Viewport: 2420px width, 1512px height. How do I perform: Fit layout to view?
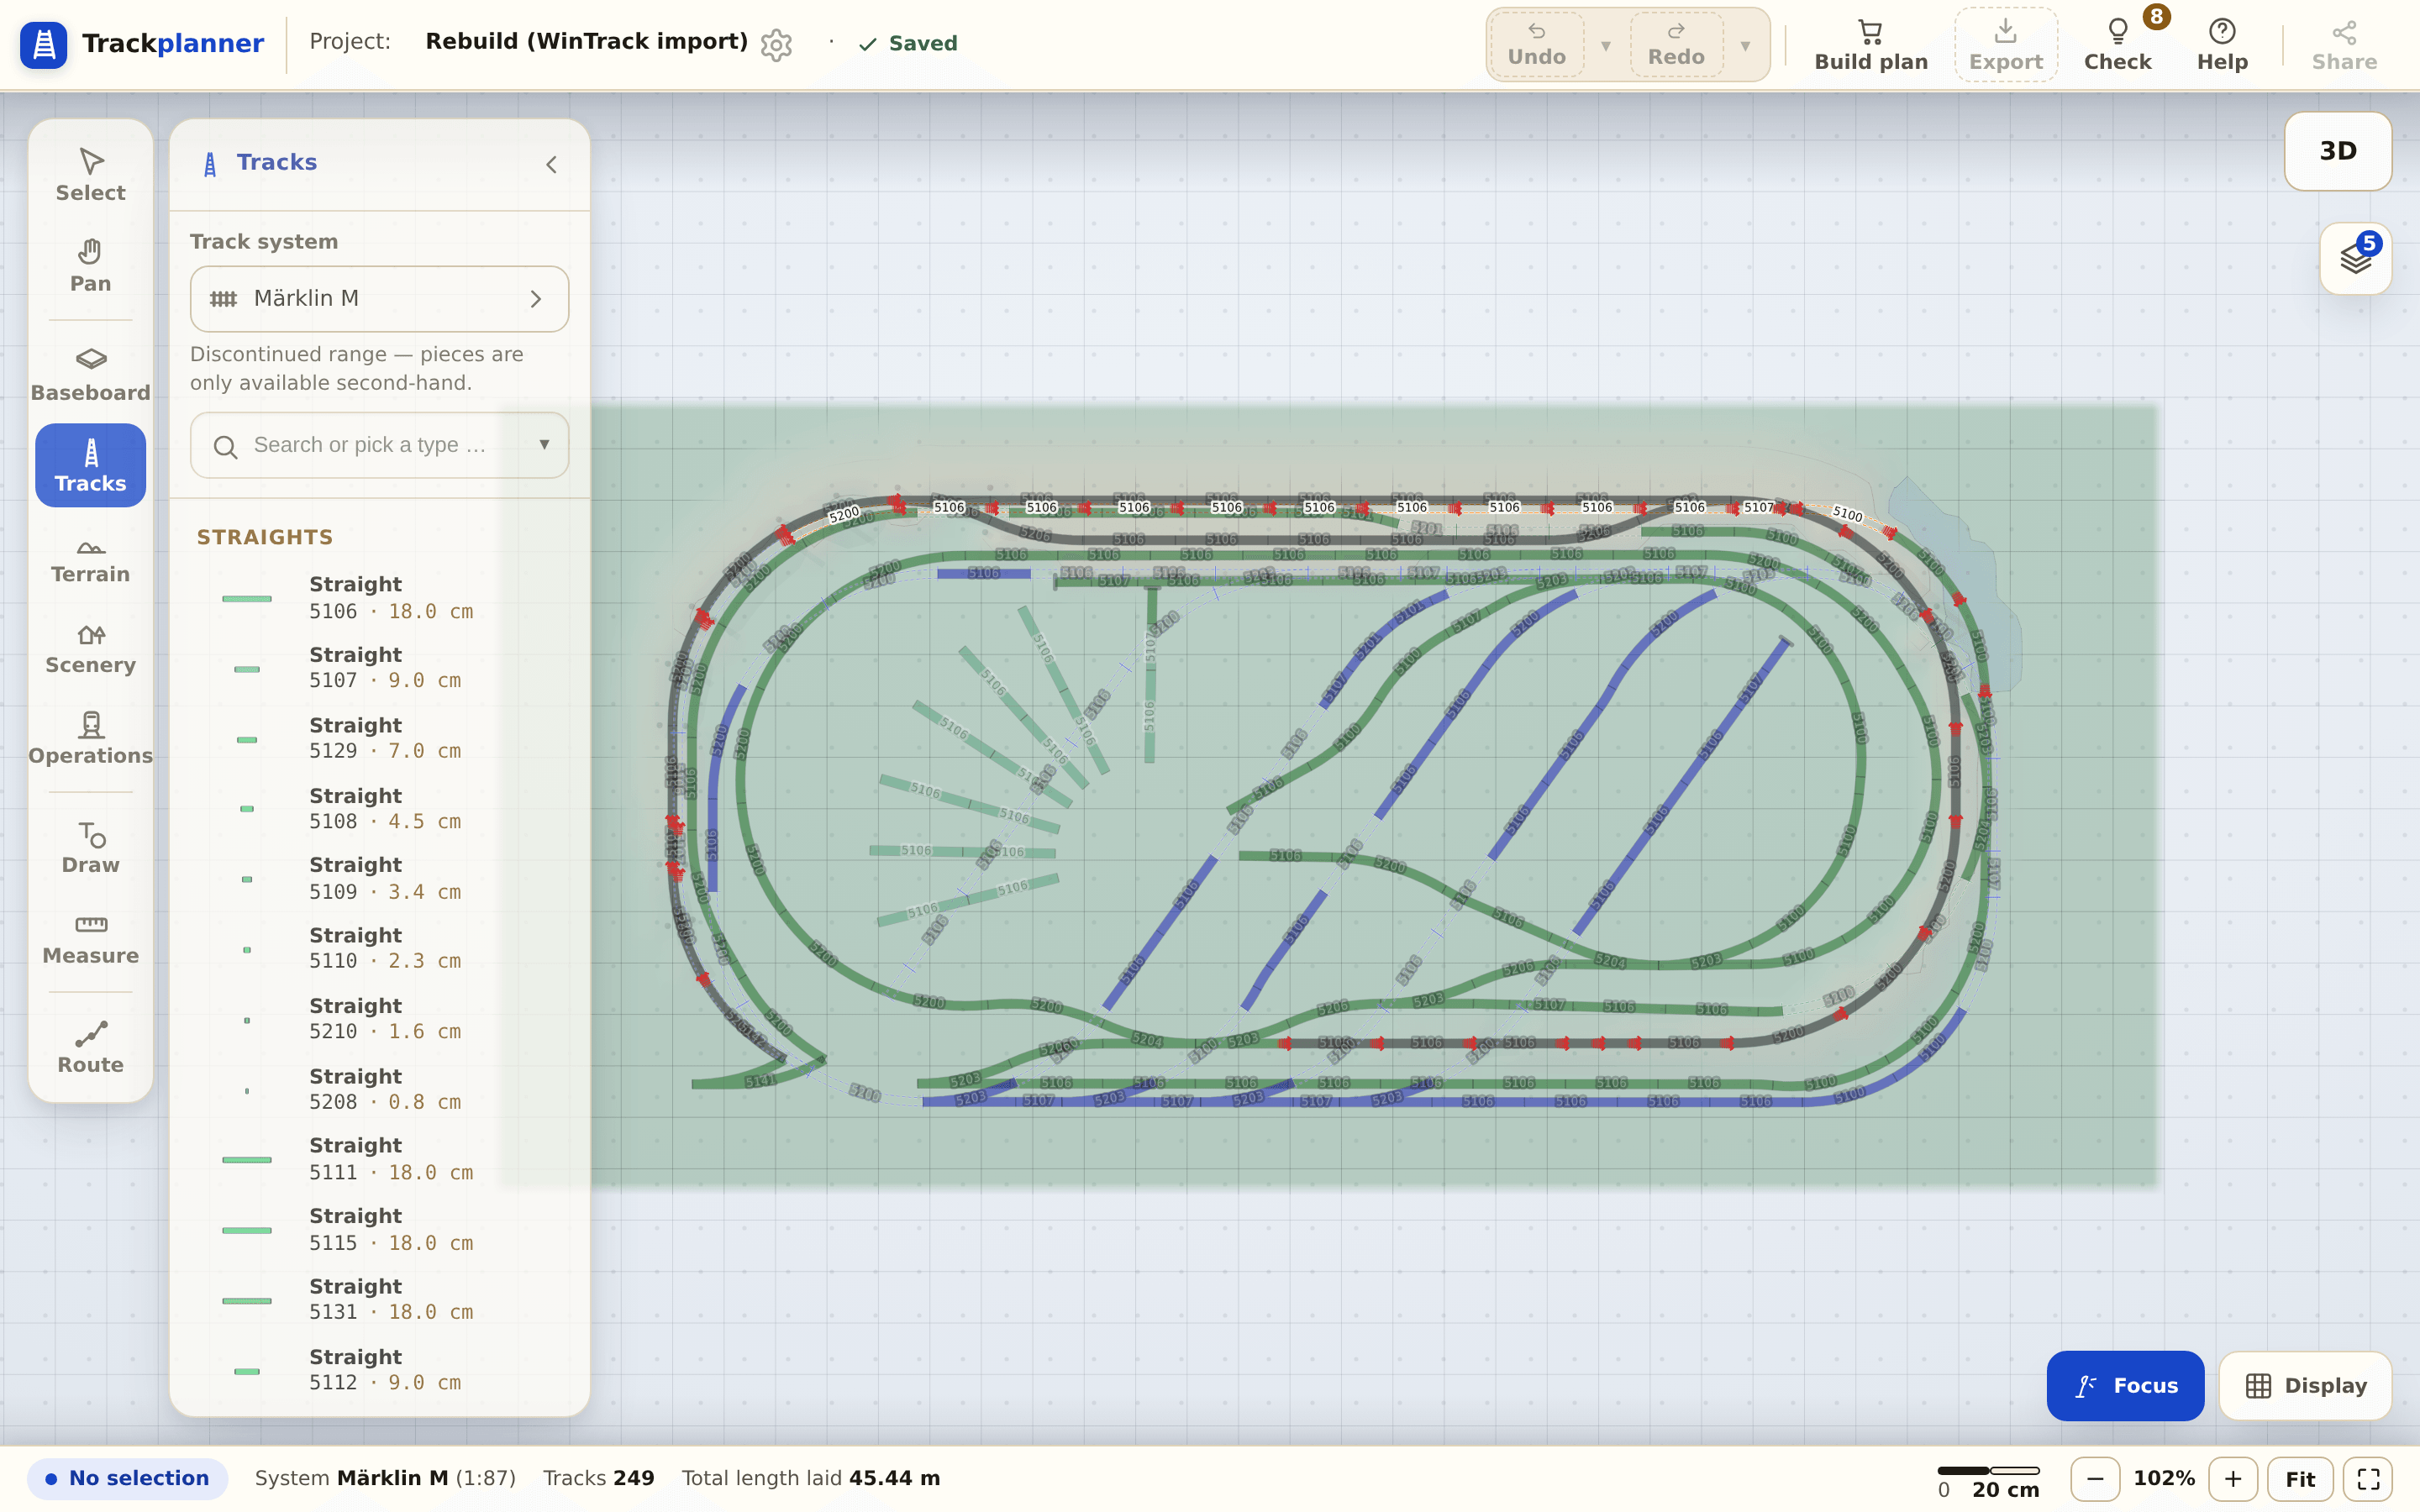[2300, 1478]
